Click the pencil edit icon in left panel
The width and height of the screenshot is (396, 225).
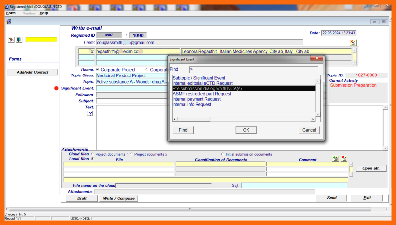[x=12, y=39]
